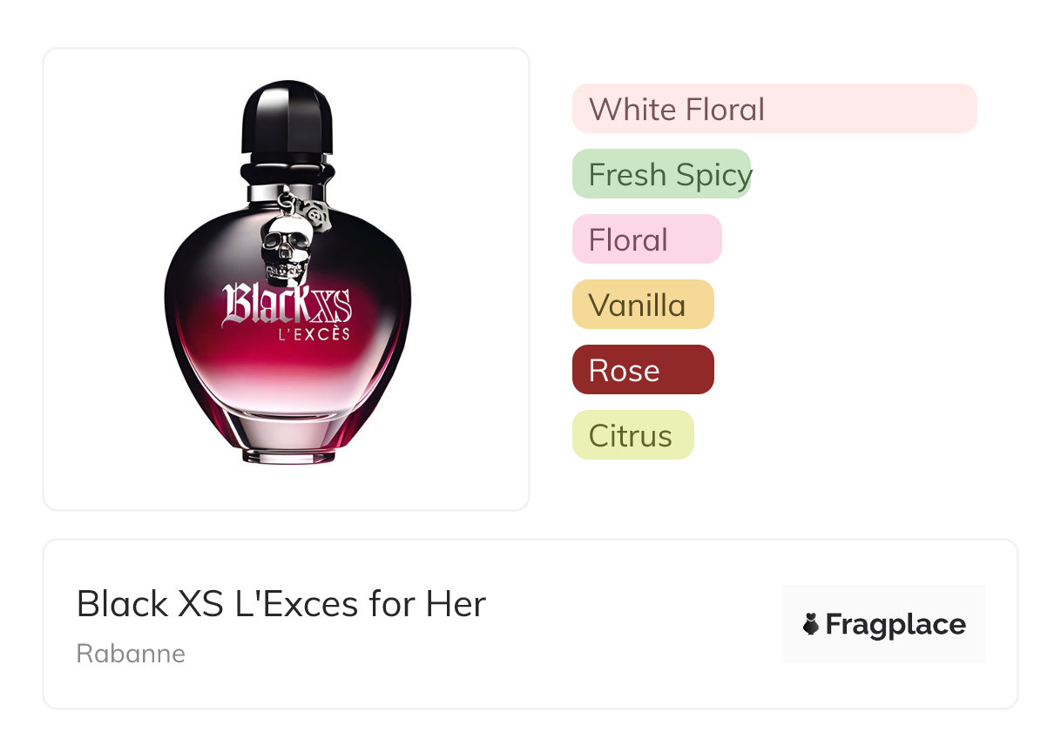Click the dark red Rose tag

642,370
